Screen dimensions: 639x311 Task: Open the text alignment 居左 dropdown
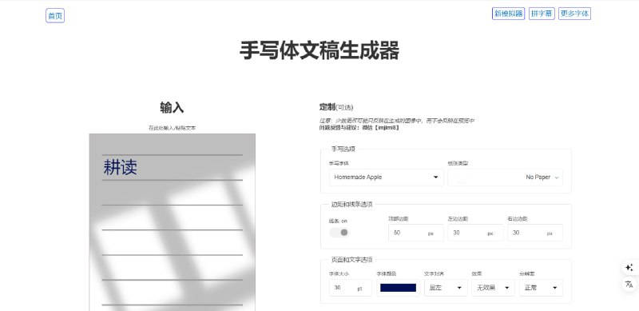click(x=446, y=288)
